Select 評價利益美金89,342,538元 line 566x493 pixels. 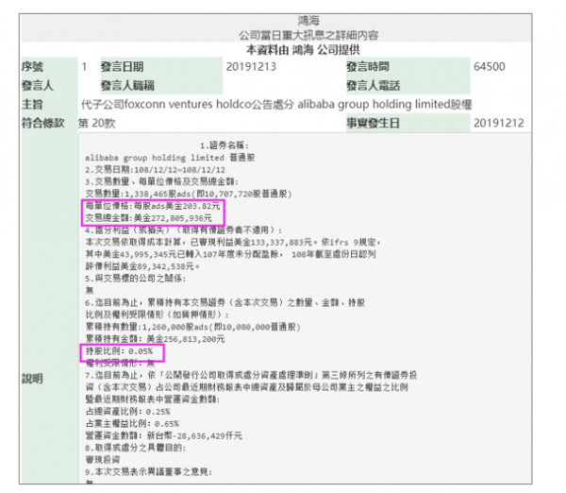142,266
